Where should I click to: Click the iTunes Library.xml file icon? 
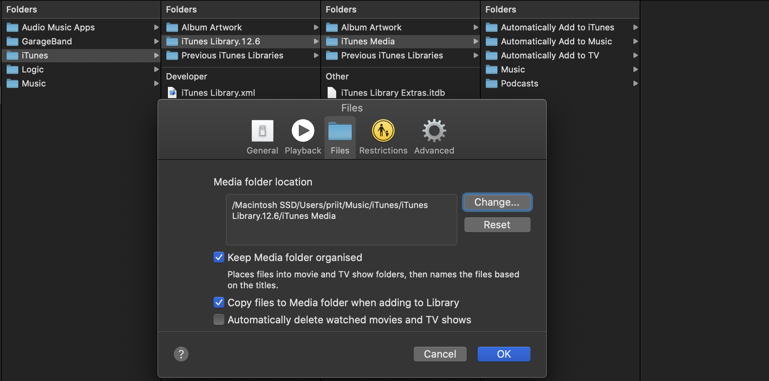(x=172, y=93)
